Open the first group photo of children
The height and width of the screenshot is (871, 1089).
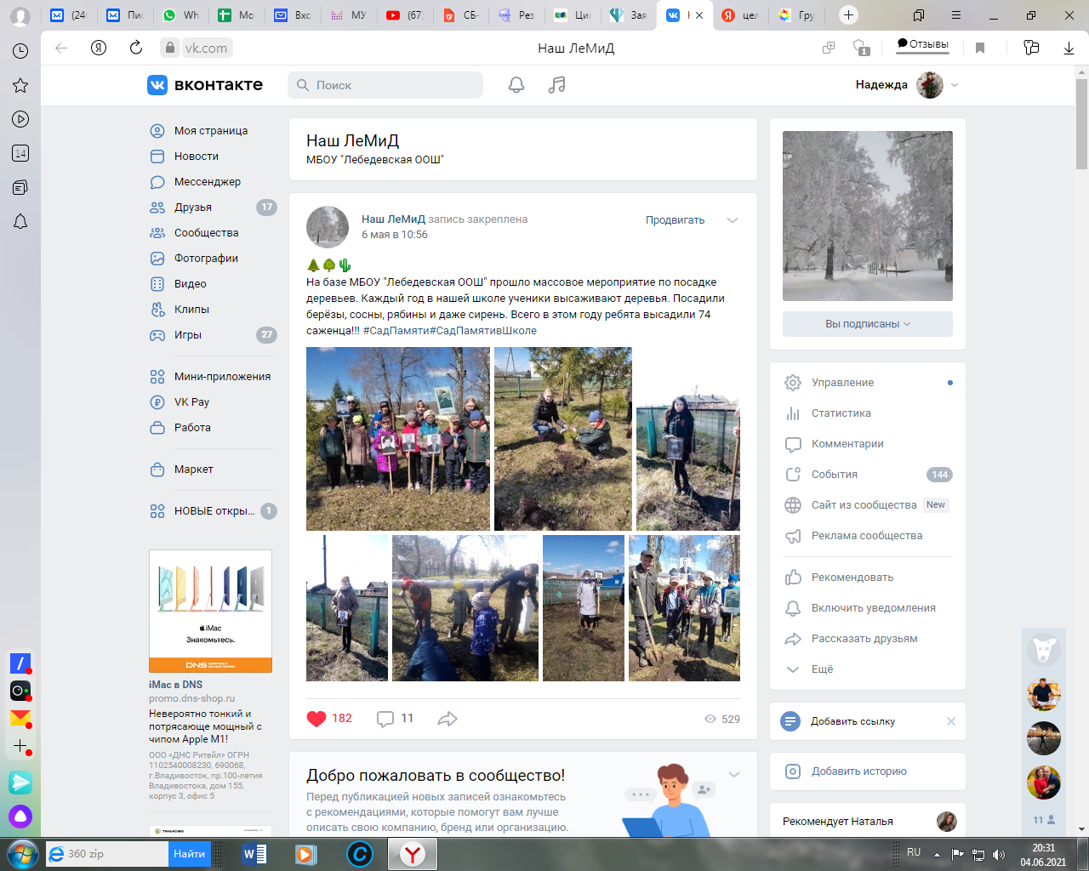tap(398, 439)
